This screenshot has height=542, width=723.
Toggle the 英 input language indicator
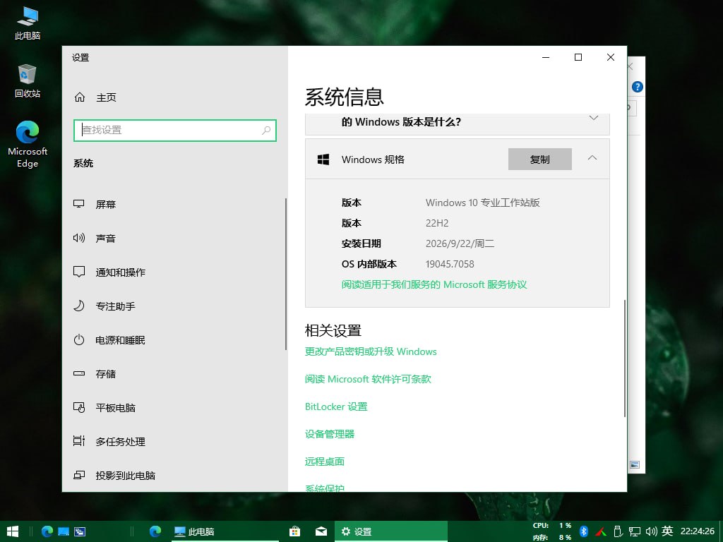[x=667, y=531]
